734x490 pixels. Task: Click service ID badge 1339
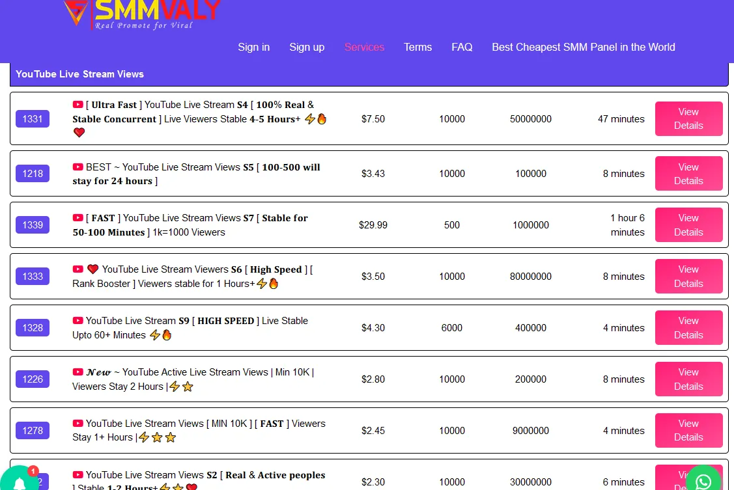(x=33, y=225)
